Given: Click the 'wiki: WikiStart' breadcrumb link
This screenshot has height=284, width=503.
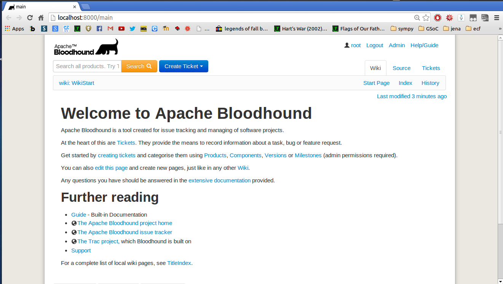Looking at the screenshot, I should tap(77, 83).
